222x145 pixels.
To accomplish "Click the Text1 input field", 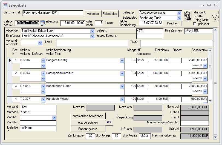I will click(x=92, y=43).
